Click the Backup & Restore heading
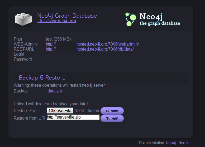Screen dimensions: 205x147 pos(42,78)
